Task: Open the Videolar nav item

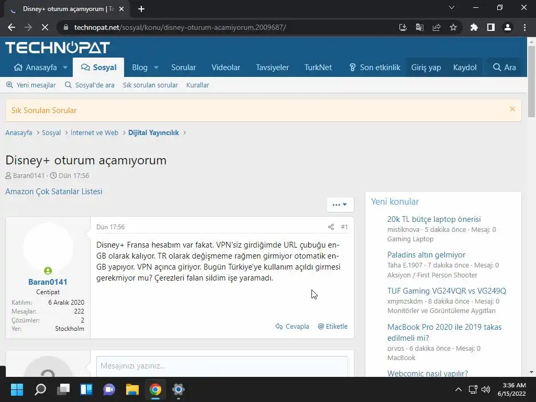Action: (x=226, y=68)
